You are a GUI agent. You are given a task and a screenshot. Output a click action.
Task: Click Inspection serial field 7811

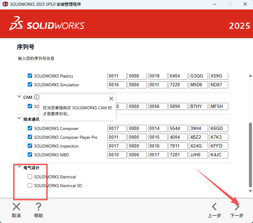(x=178, y=146)
